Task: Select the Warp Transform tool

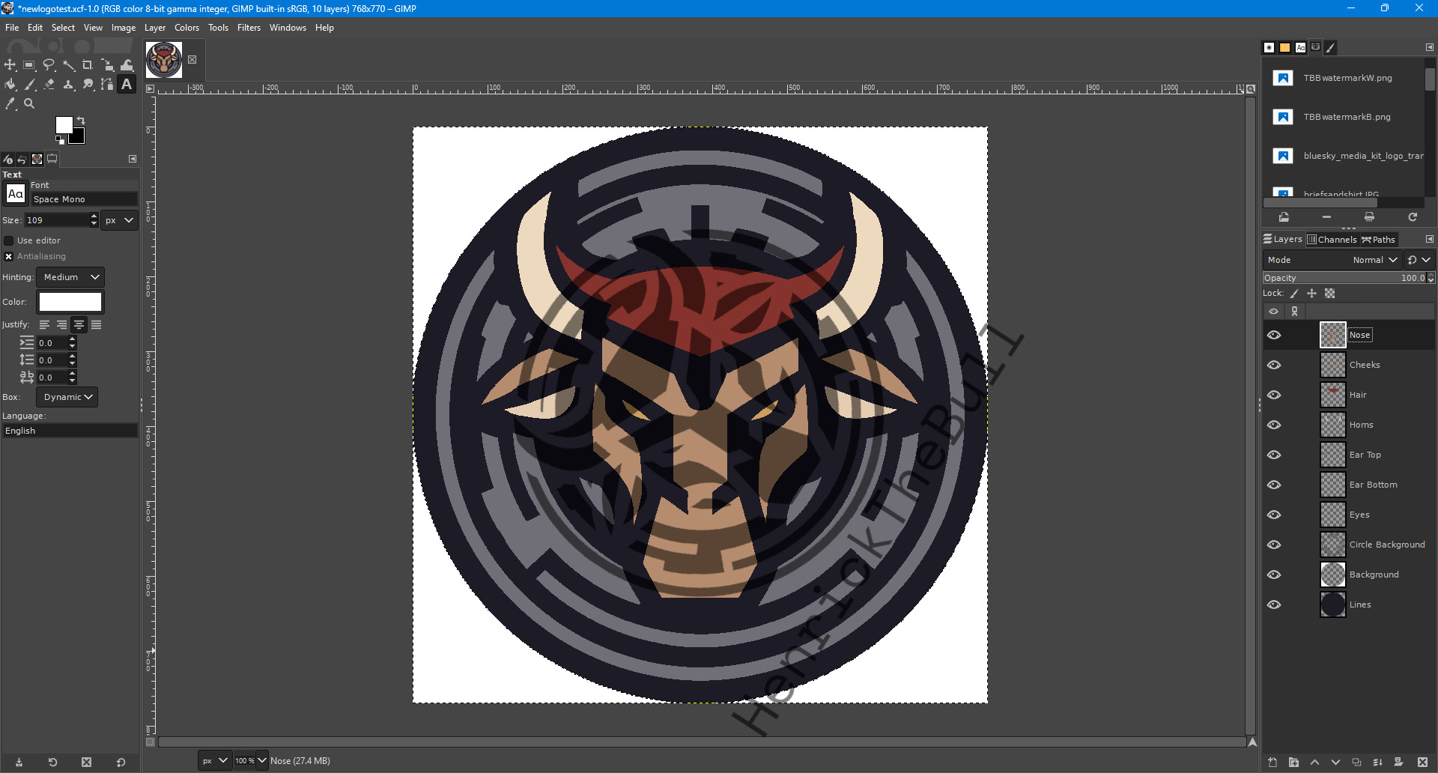Action: [127, 65]
